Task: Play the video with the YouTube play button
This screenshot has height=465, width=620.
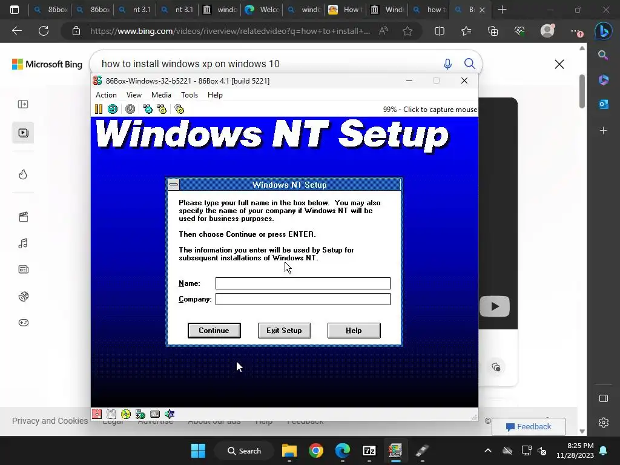Action: [x=494, y=306]
